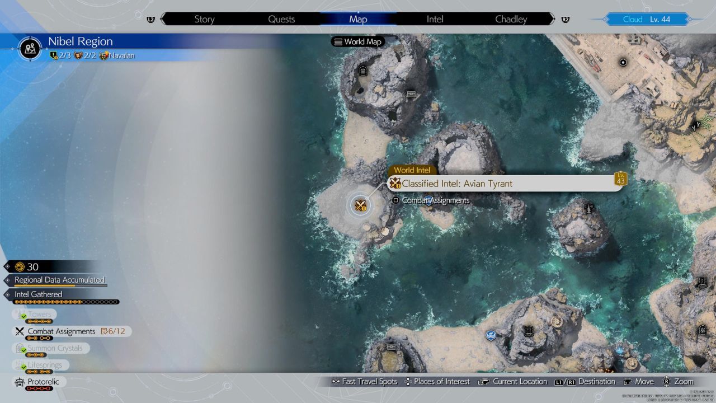Screen dimensions: 716x403
Task: Go to the Intel tab
Action: coord(435,19)
